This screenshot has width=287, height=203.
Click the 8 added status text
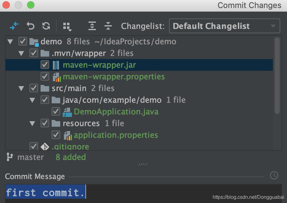pyautogui.click(x=70, y=157)
